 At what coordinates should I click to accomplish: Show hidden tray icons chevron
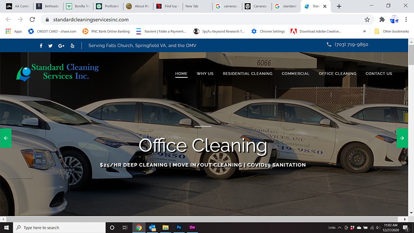pyautogui.click(x=339, y=228)
